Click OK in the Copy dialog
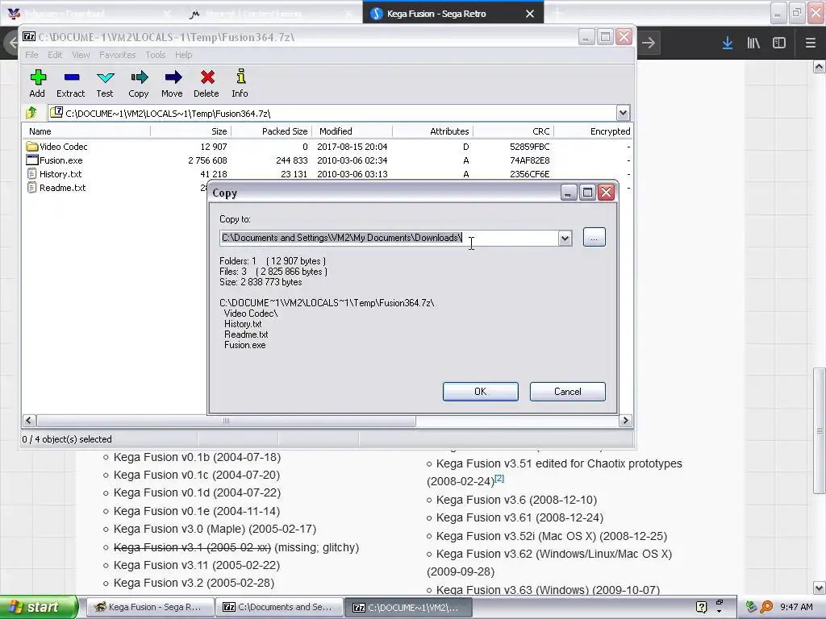The height and width of the screenshot is (619, 826). pos(481,392)
